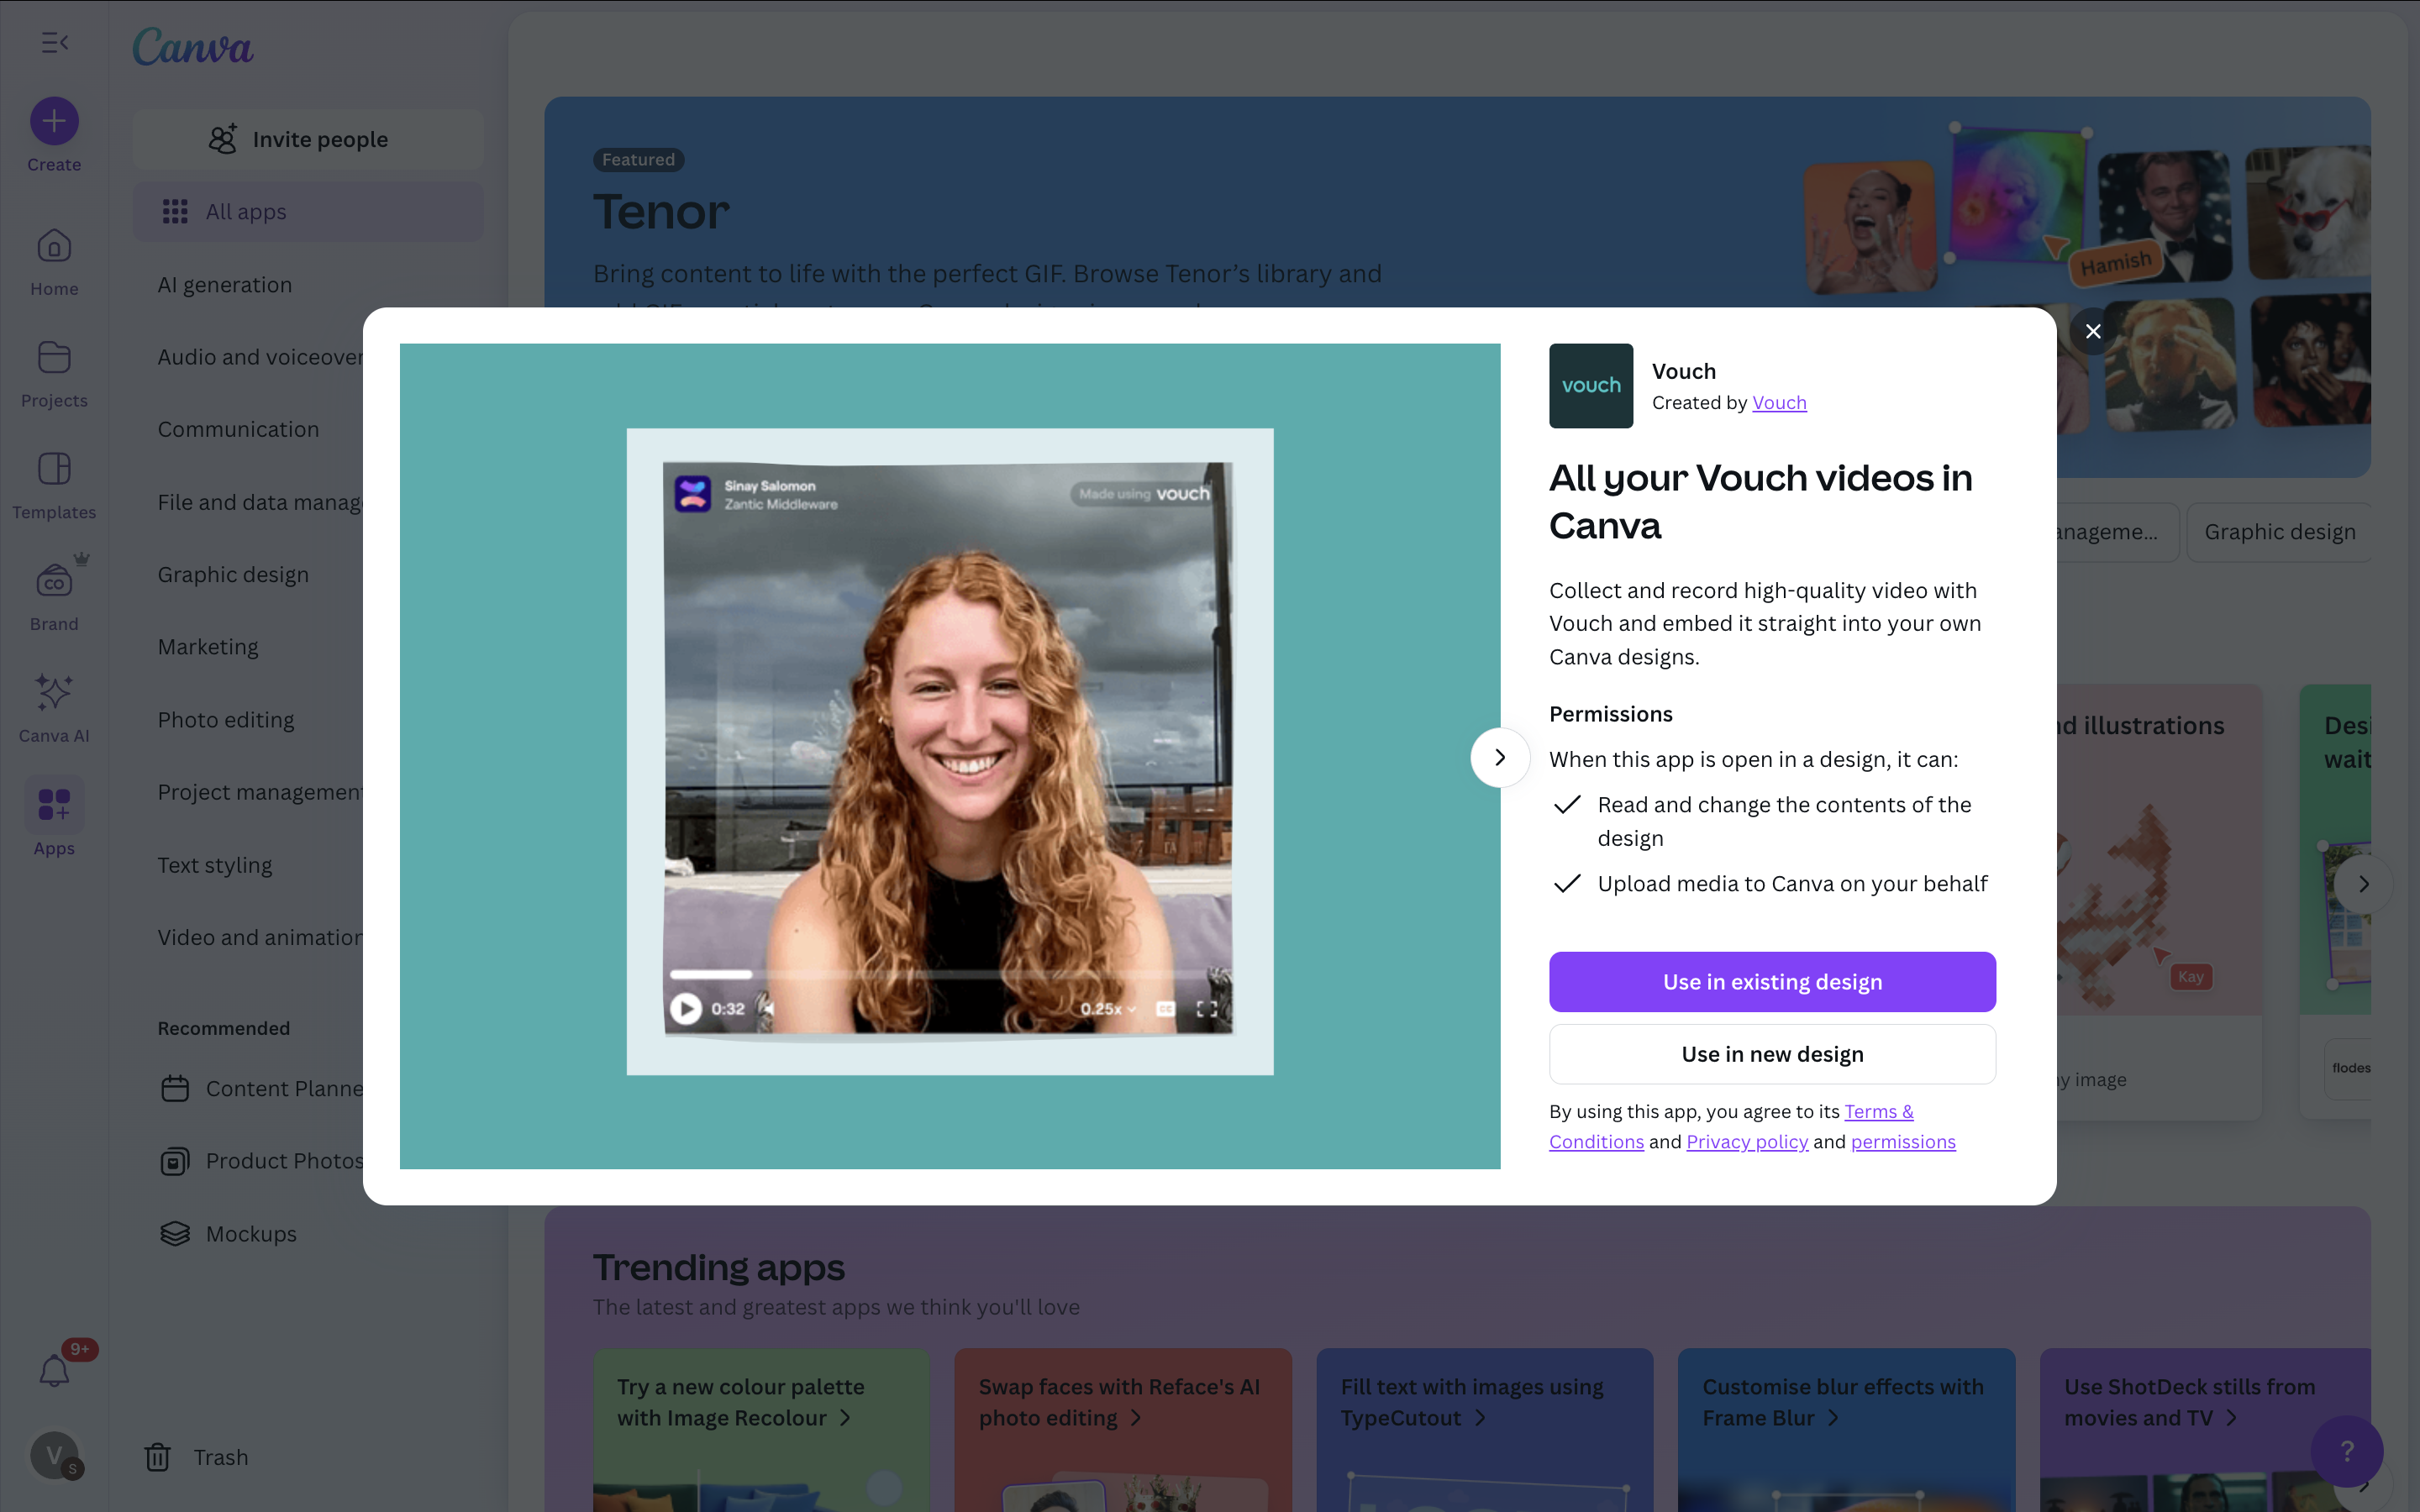The height and width of the screenshot is (1512, 2420).
Task: Click Tenor featured banner title
Action: tap(661, 212)
